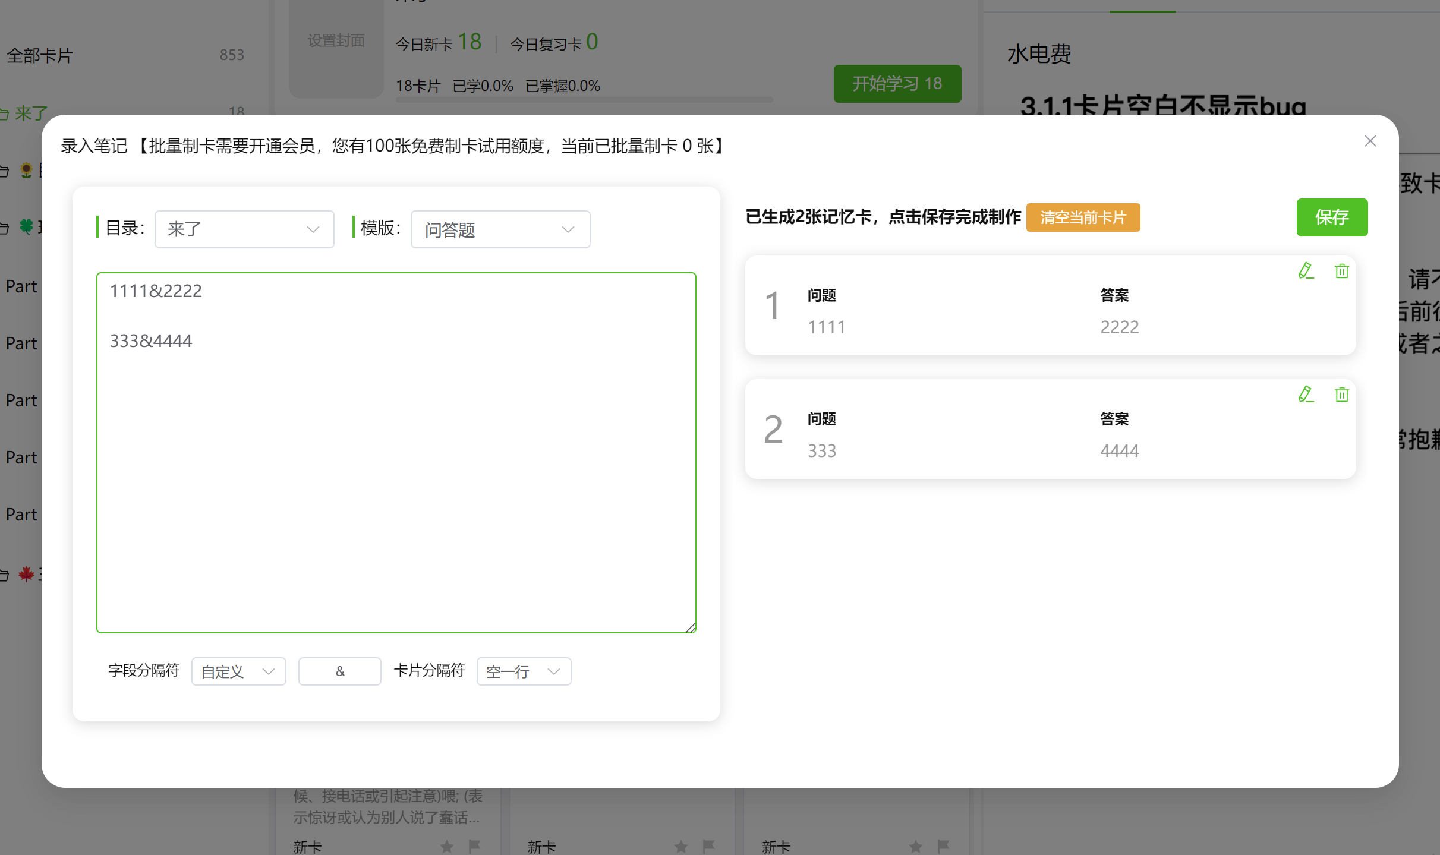Click the question text 1111 in card 1

[x=827, y=327]
